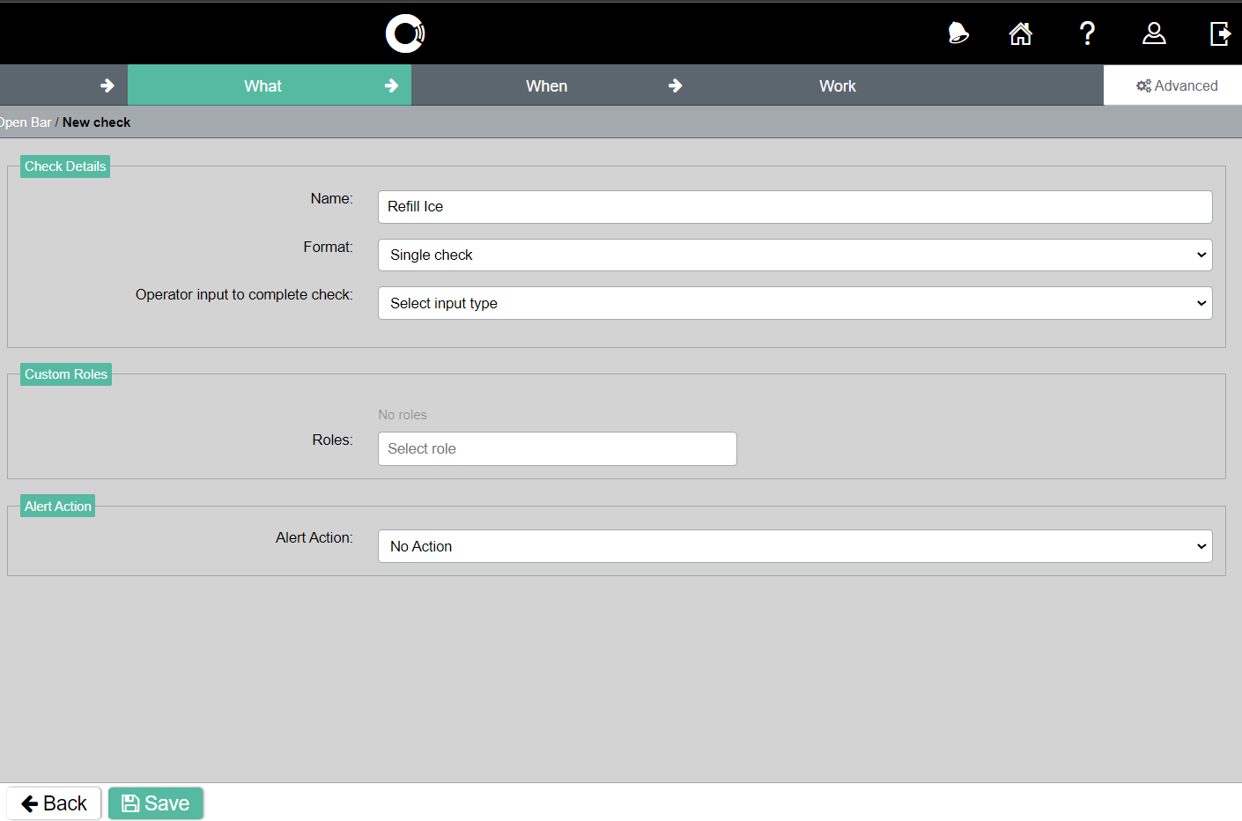Click the circular app logo
This screenshot has width=1242, height=821.
click(405, 33)
